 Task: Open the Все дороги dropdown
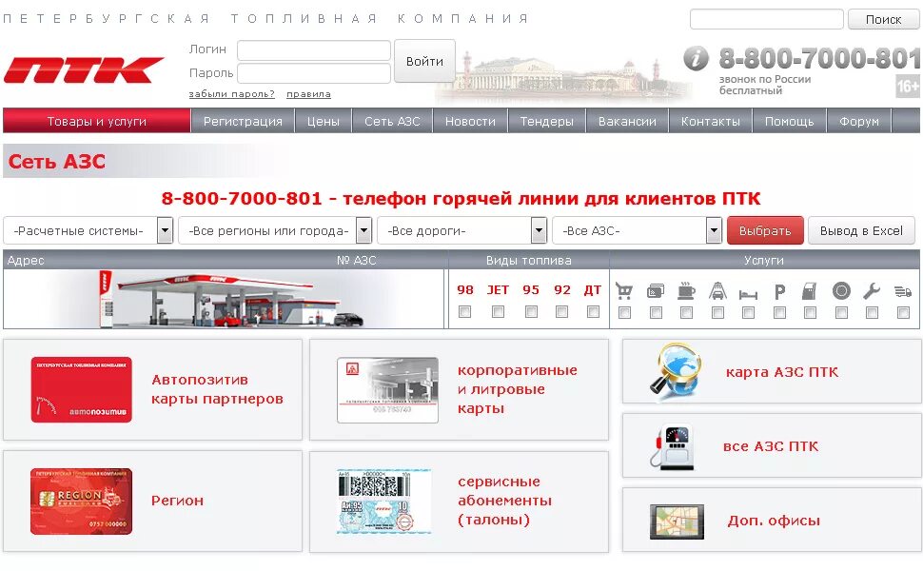point(462,230)
